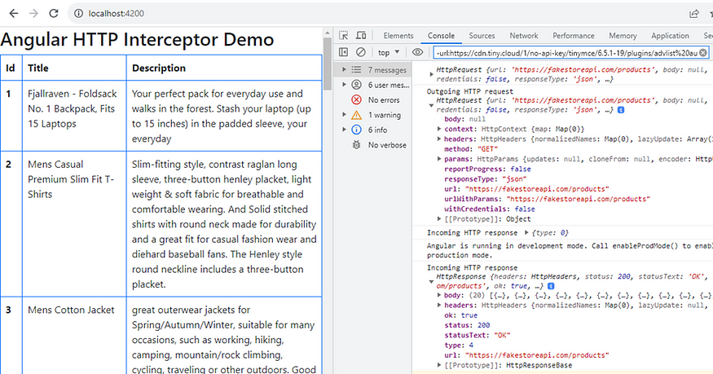Collapse the expanded HttpResponse object
Viewport: 713px width, 374px height.
pos(431,281)
